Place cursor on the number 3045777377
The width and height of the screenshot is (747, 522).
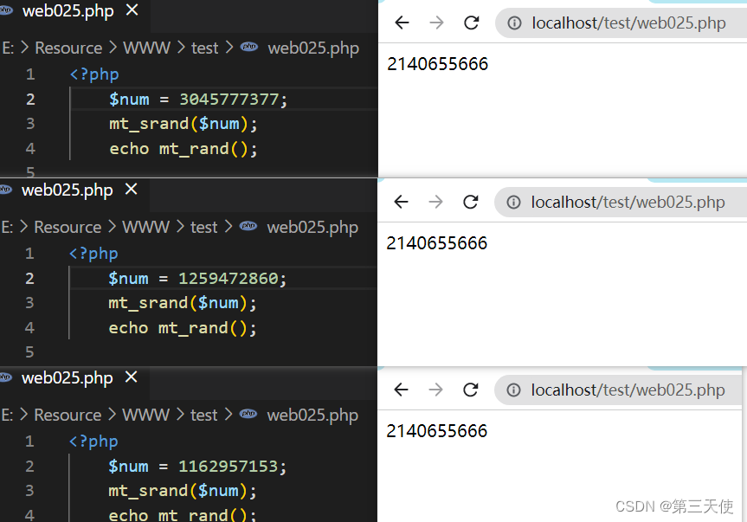pos(229,99)
